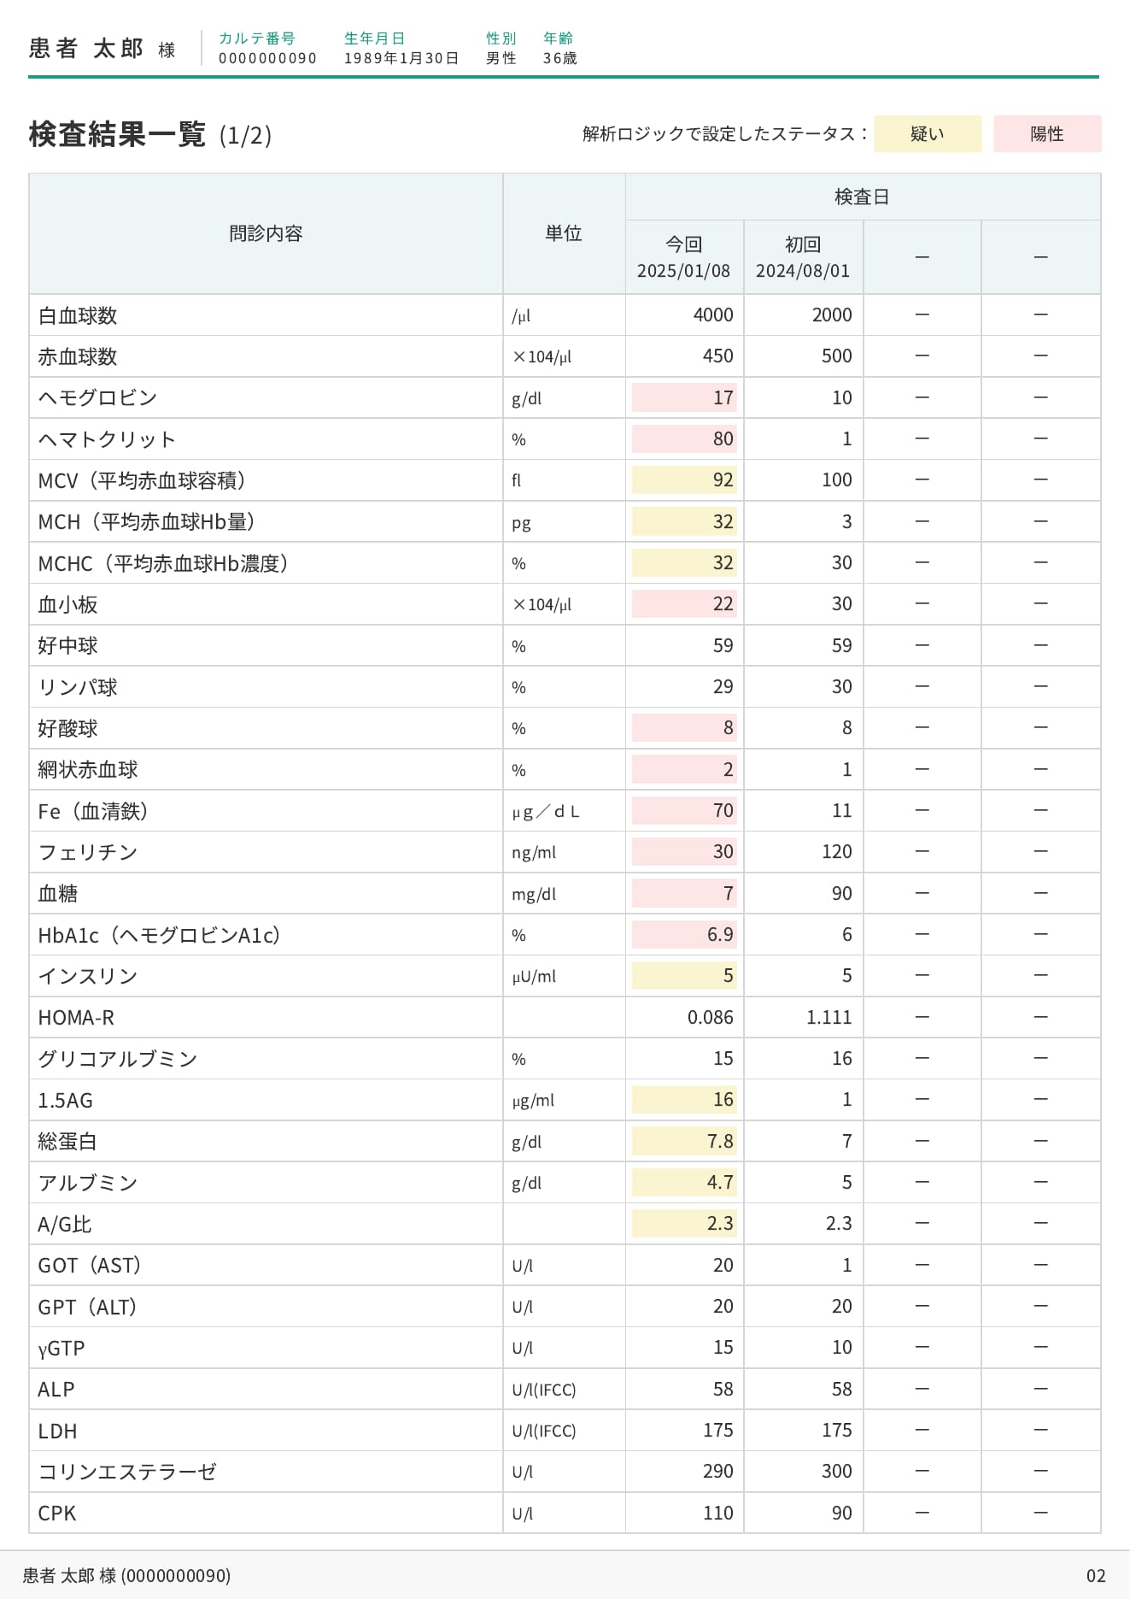Viewport: 1130px width, 1599px height.
Task: Click the 今回 2025/01/08 column header
Action: tap(684, 257)
